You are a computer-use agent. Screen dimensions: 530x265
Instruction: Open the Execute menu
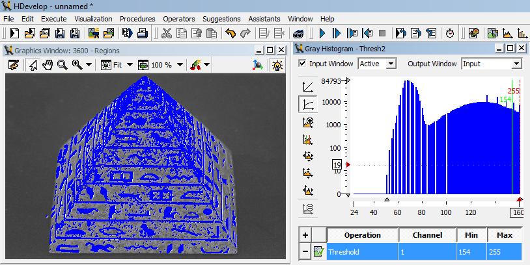click(54, 19)
